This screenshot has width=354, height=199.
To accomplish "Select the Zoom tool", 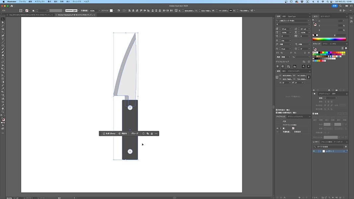I will (3, 112).
